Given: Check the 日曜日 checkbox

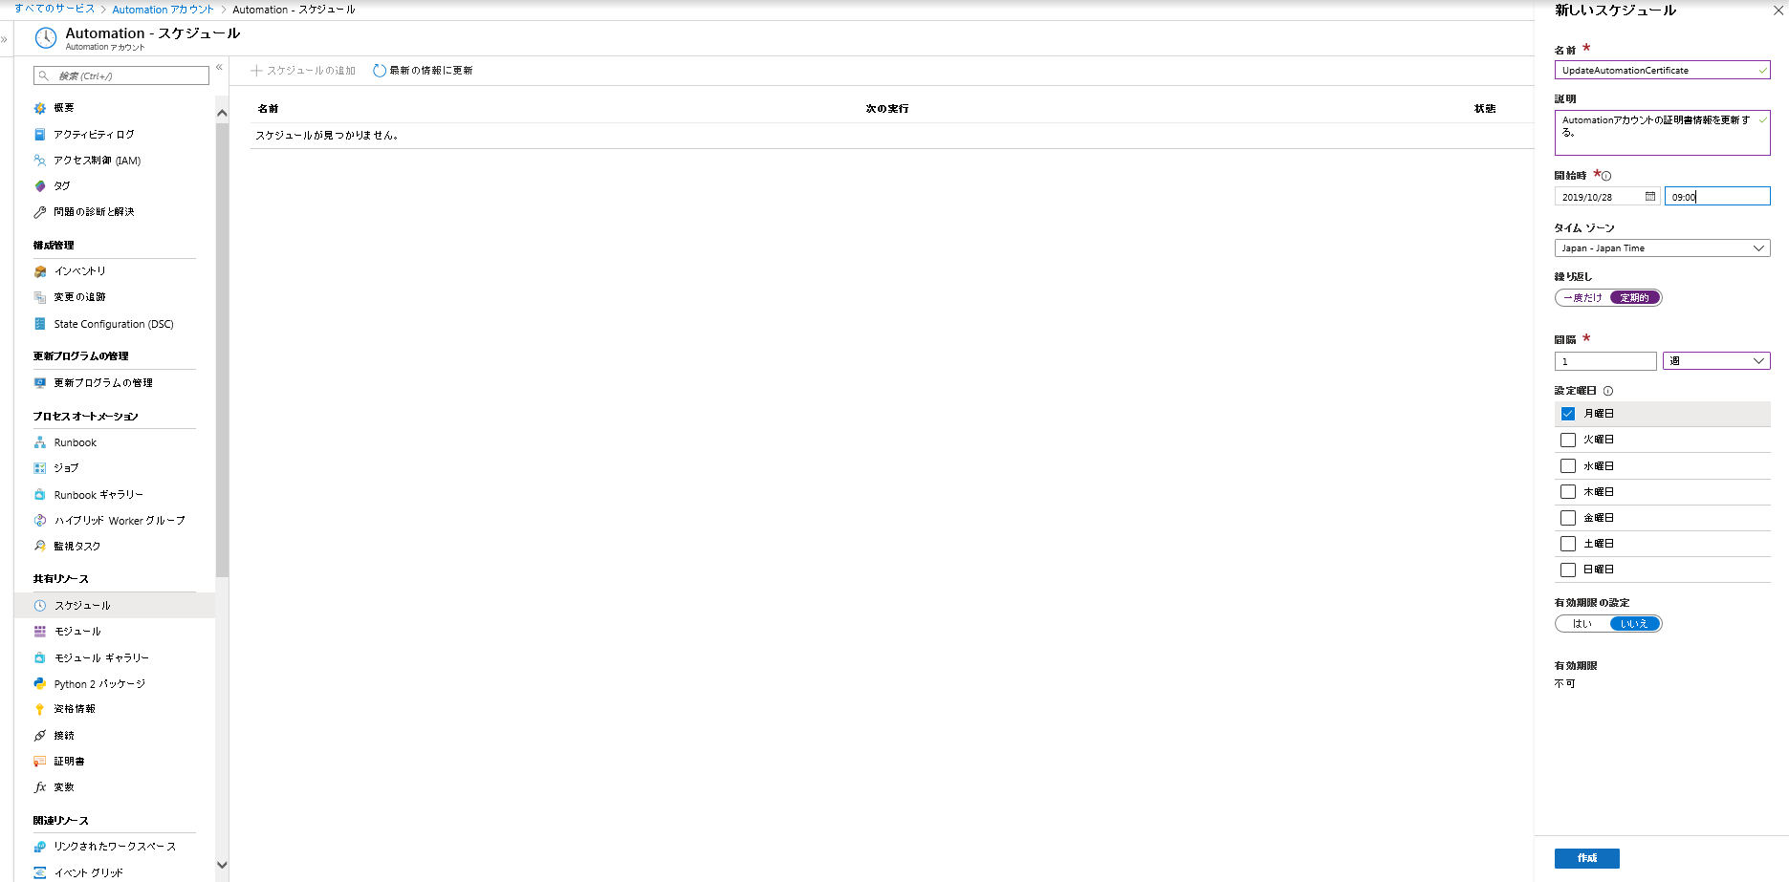Looking at the screenshot, I should (1568, 570).
